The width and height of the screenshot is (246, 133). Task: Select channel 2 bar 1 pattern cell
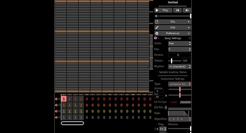64,105
